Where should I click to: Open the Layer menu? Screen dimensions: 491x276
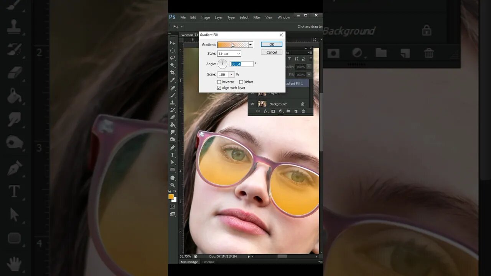(219, 17)
